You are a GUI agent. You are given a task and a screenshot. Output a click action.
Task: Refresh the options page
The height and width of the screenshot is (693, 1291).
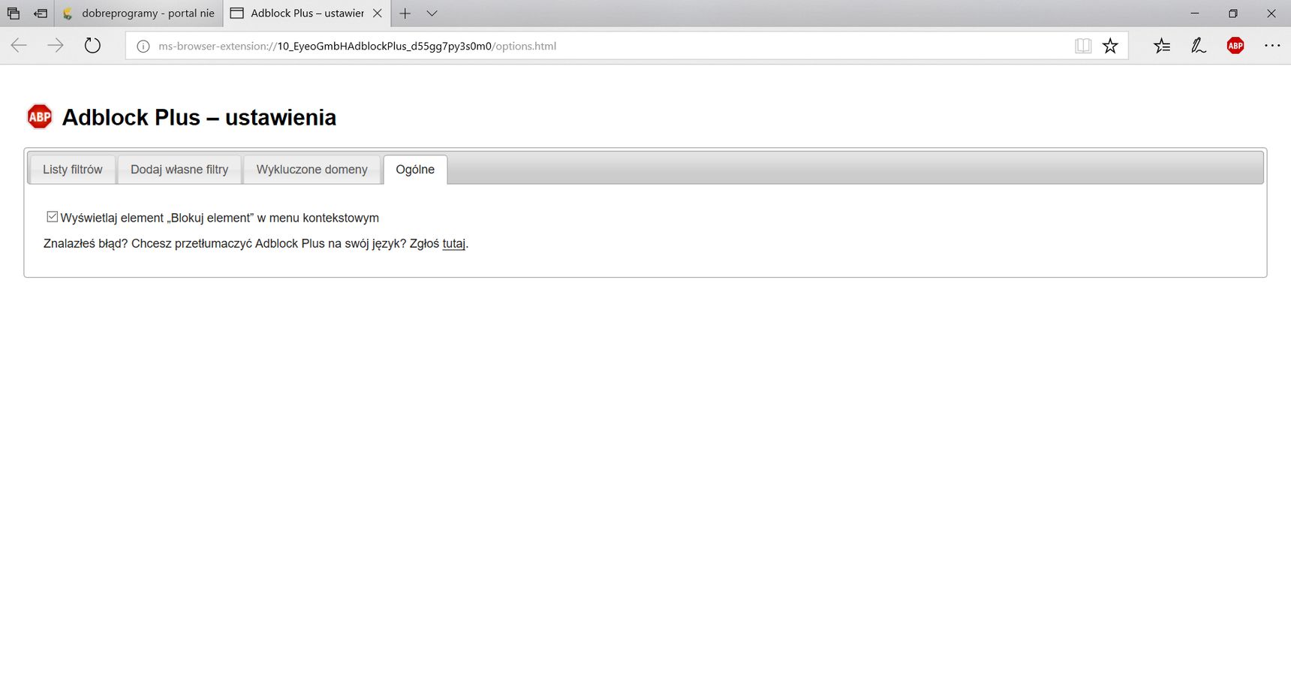point(92,46)
